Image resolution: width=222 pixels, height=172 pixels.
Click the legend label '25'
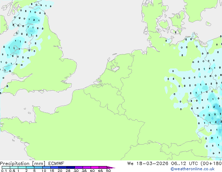(68, 171)
